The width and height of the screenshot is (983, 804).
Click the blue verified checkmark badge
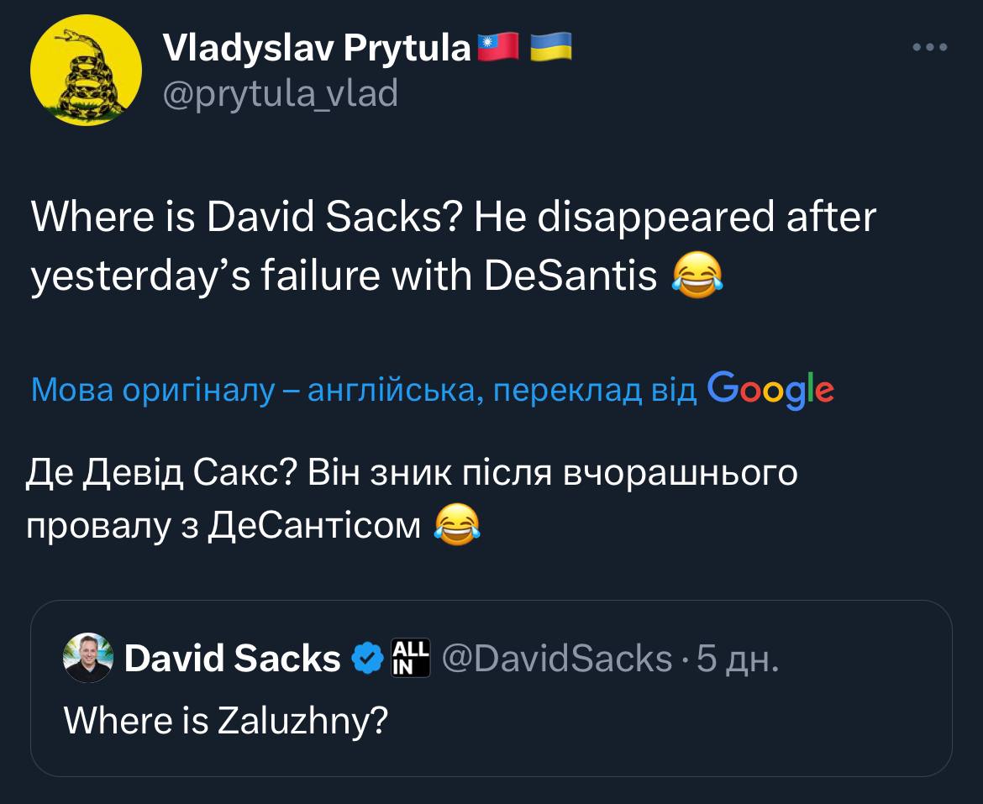pyautogui.click(x=366, y=659)
